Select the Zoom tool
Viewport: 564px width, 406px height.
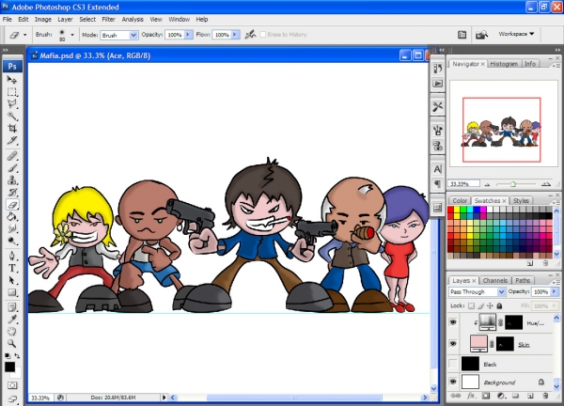pyautogui.click(x=12, y=343)
